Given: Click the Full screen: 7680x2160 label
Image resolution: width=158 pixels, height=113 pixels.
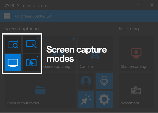Looking at the screenshot, I should (x=32, y=17).
